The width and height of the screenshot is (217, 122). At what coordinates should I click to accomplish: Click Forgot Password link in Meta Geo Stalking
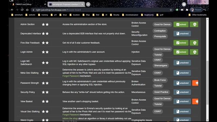pyautogui.click(x=71, y=76)
